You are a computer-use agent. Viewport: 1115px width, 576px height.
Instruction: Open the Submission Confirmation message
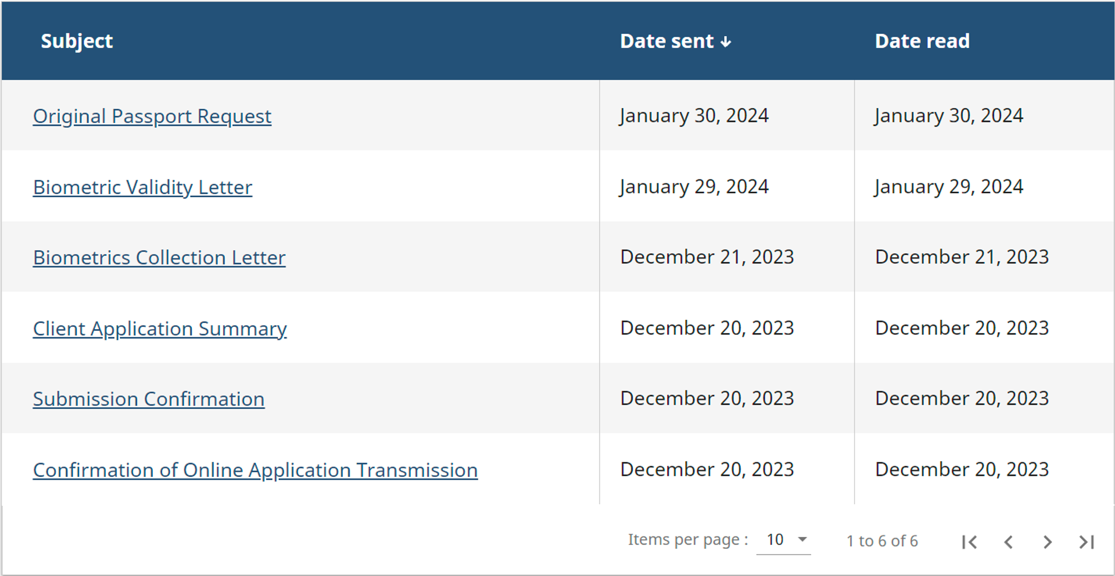[x=149, y=399]
